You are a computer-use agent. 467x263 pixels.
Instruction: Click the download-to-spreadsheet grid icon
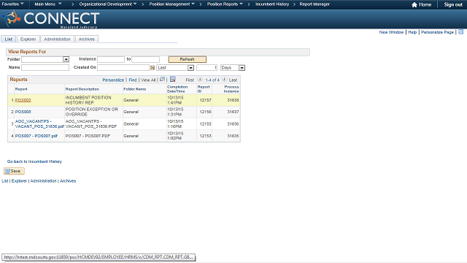point(173,80)
